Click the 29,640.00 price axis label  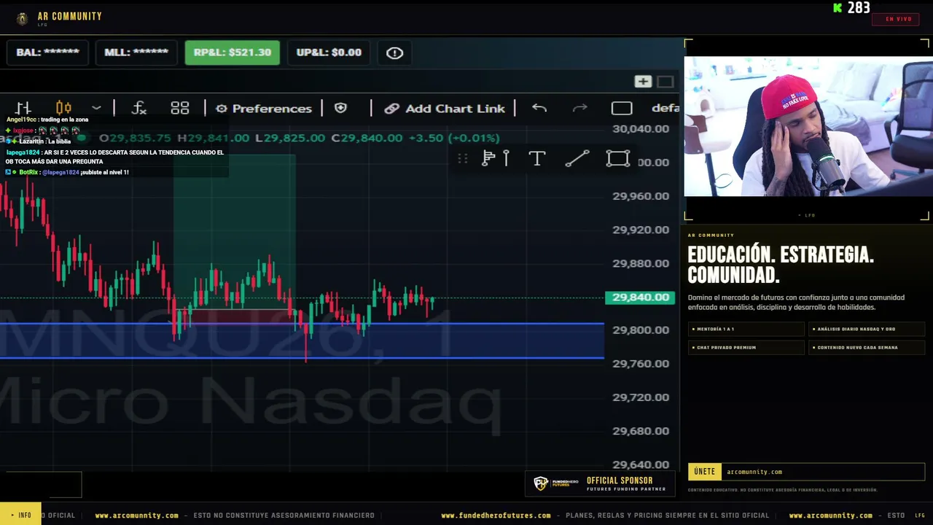641,464
